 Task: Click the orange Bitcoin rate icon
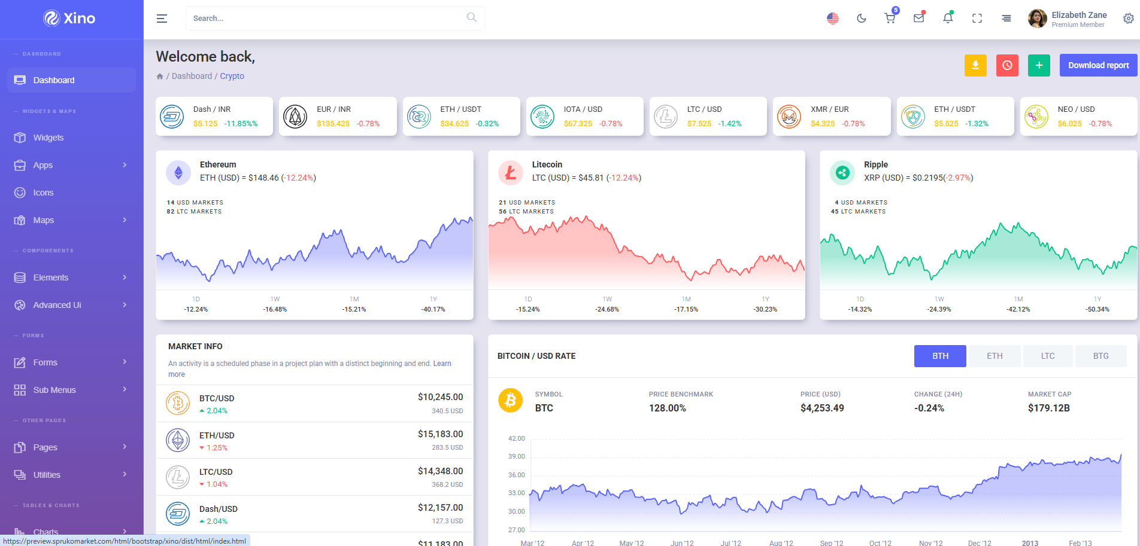pyautogui.click(x=511, y=400)
